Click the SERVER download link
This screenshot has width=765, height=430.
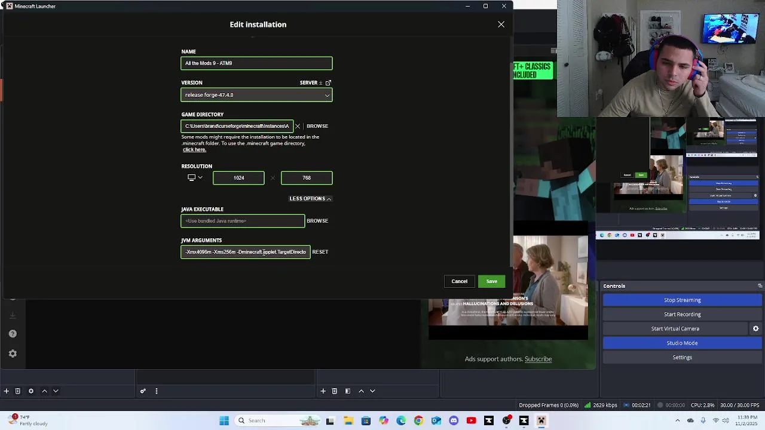[311, 82]
